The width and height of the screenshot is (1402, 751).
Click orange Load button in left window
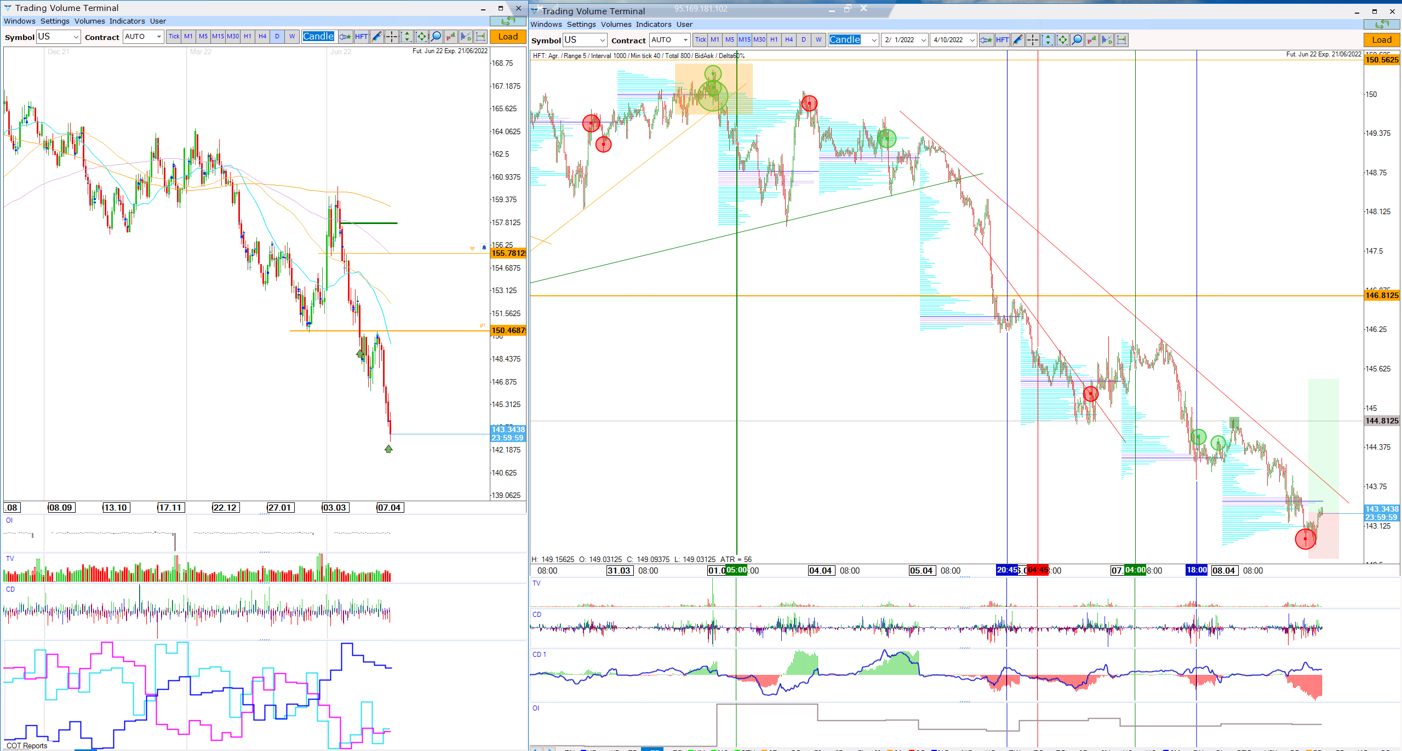(x=508, y=37)
